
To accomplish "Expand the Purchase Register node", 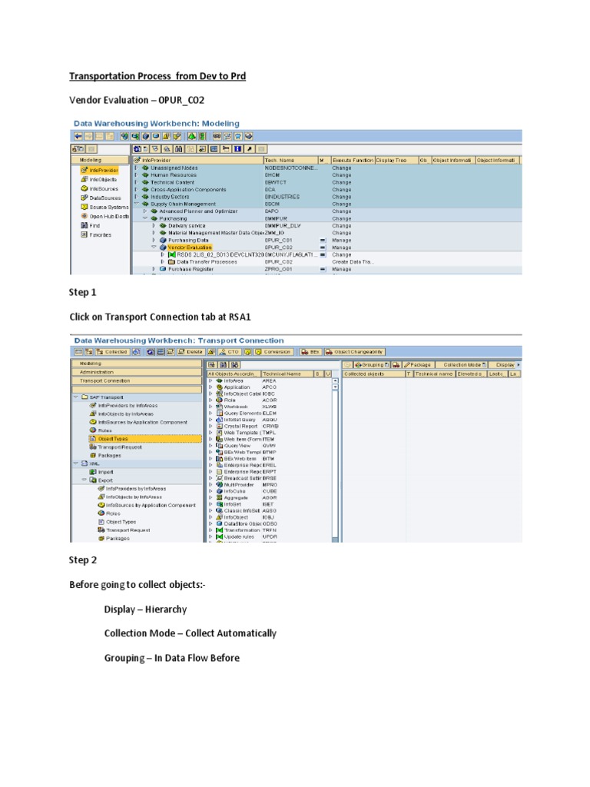I will coord(154,269).
